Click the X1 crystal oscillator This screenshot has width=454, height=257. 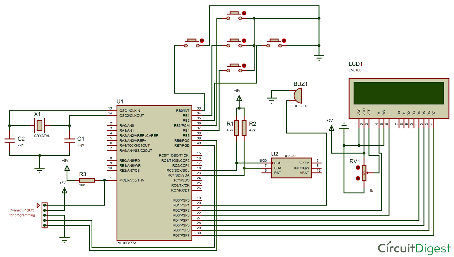pyautogui.click(x=39, y=125)
